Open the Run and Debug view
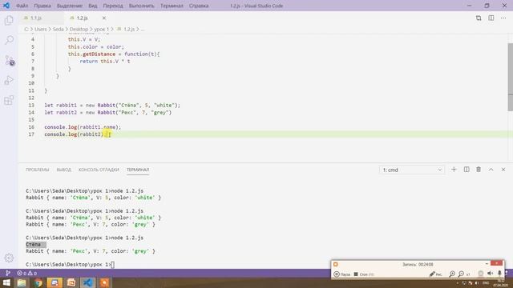513x288 pixels. tap(9, 80)
